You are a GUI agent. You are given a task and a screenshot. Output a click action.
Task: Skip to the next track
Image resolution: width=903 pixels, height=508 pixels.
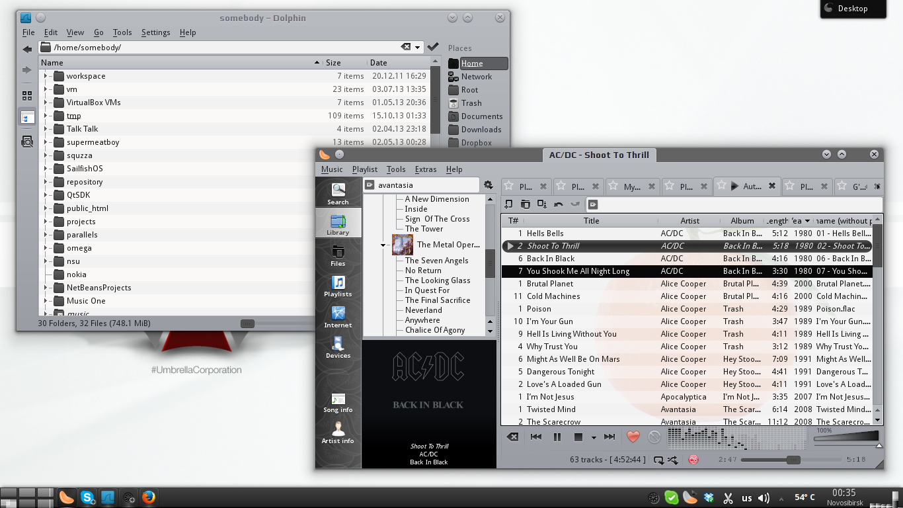point(609,437)
